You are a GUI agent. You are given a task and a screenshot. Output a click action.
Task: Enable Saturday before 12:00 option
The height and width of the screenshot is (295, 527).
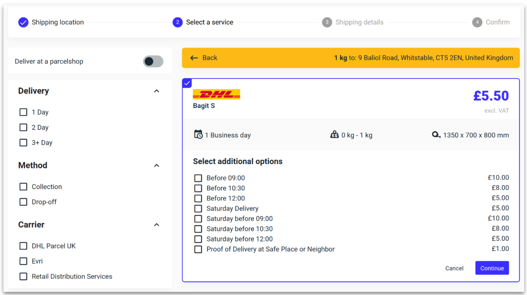[x=198, y=239]
